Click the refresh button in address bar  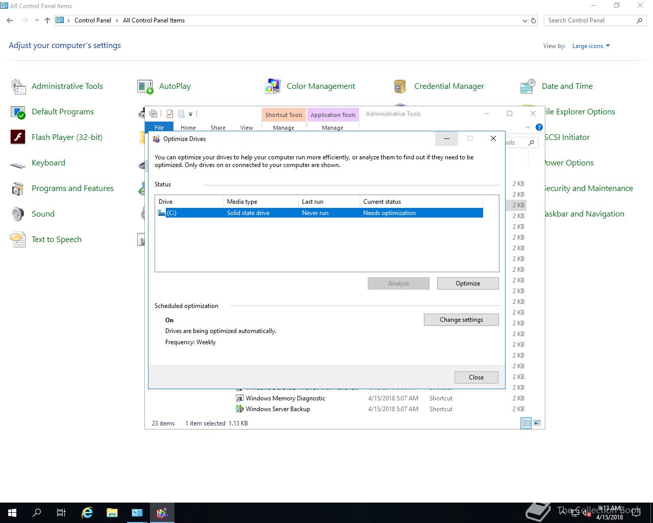pos(534,20)
